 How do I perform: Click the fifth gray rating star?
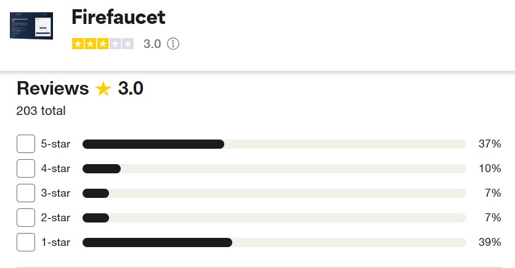coord(128,44)
